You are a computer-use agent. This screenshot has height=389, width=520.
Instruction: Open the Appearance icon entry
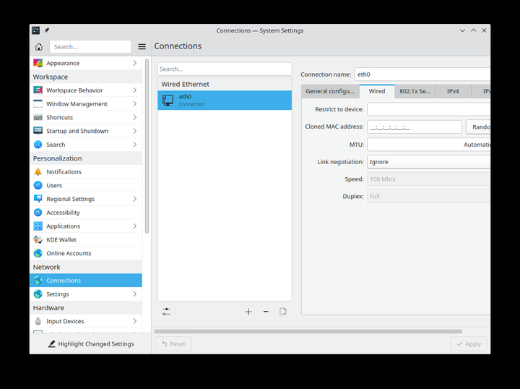click(x=38, y=63)
